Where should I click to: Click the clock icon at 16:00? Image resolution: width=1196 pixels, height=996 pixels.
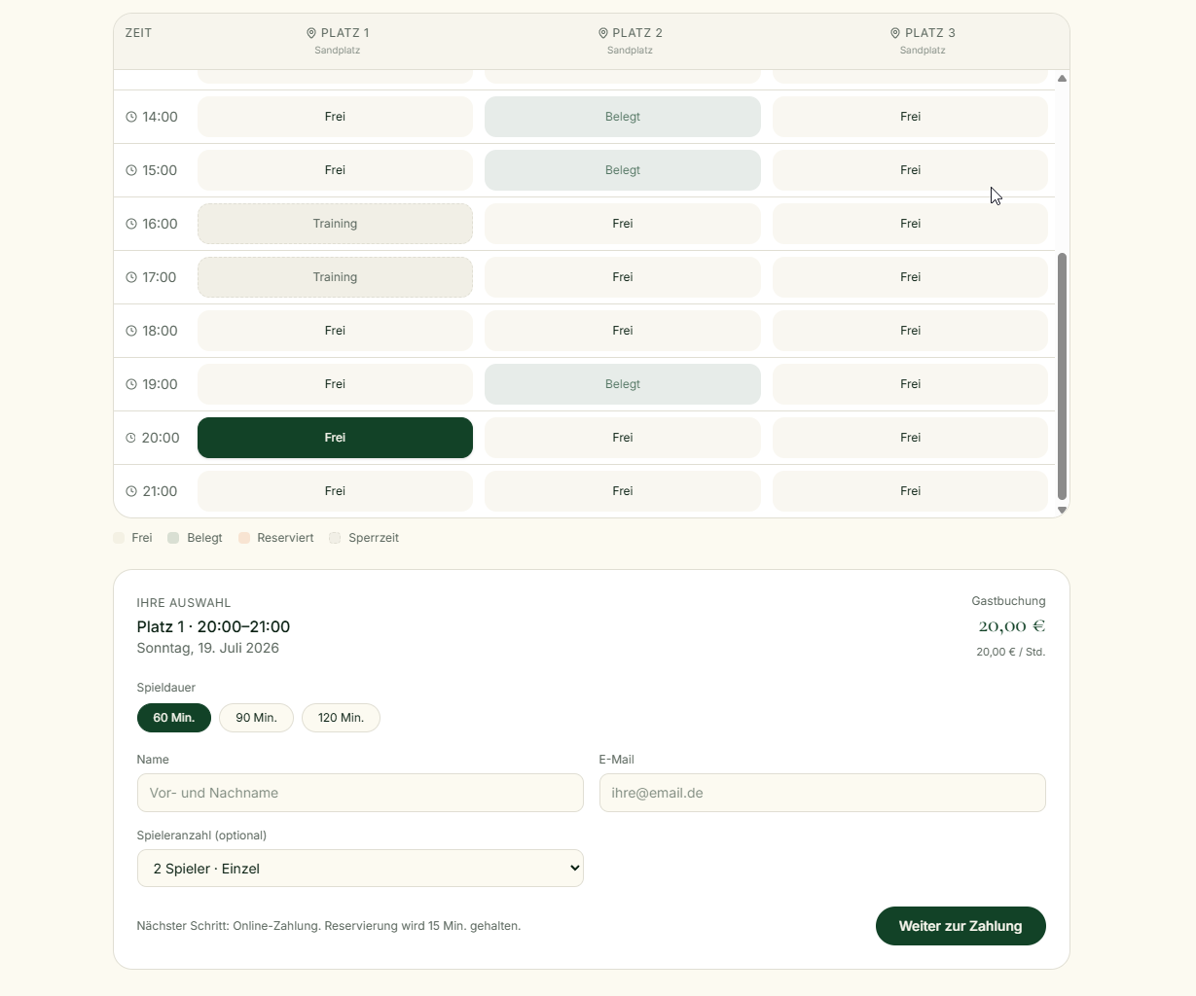click(x=131, y=224)
